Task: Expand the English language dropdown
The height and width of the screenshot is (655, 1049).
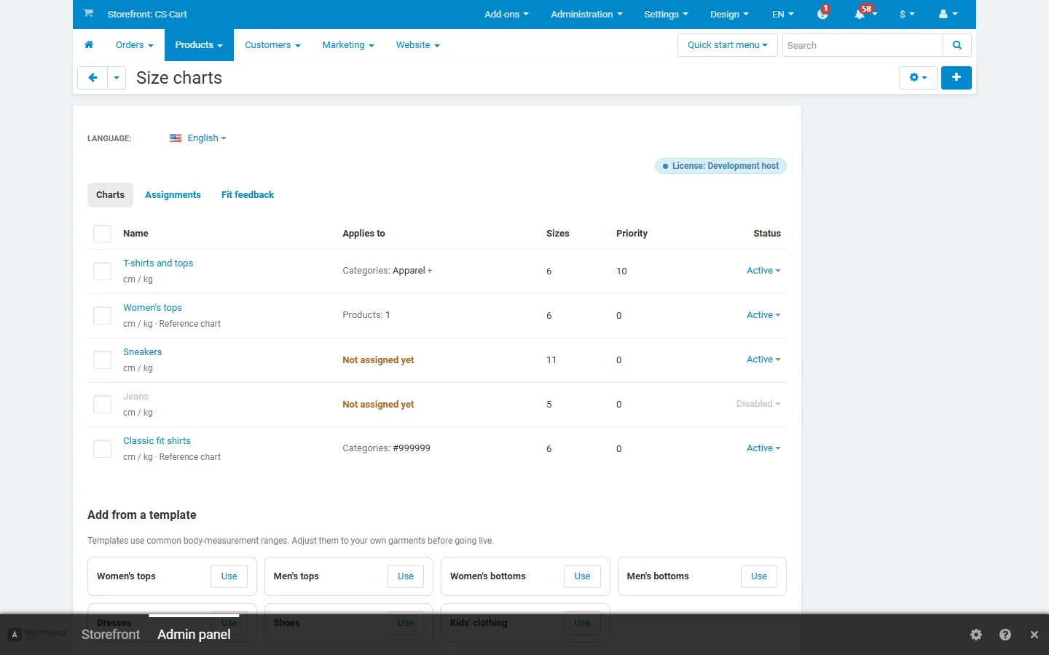Action: click(x=207, y=138)
